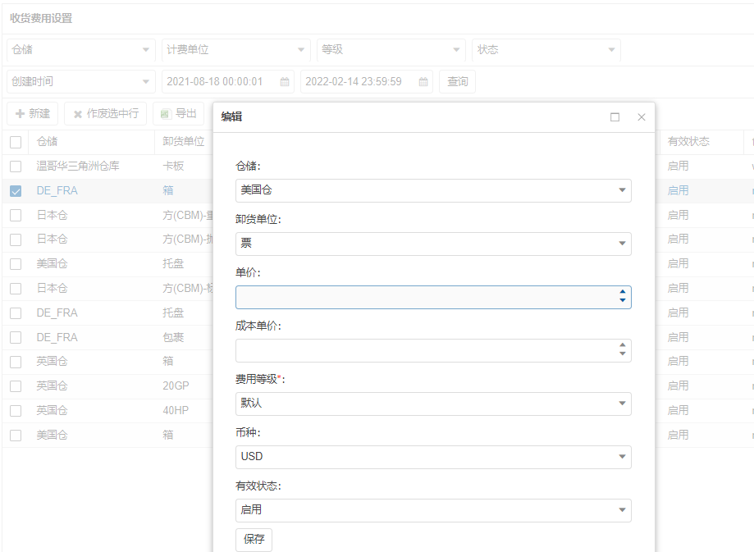Click 作废选中行 button
This screenshot has width=754, height=552.
[105, 114]
